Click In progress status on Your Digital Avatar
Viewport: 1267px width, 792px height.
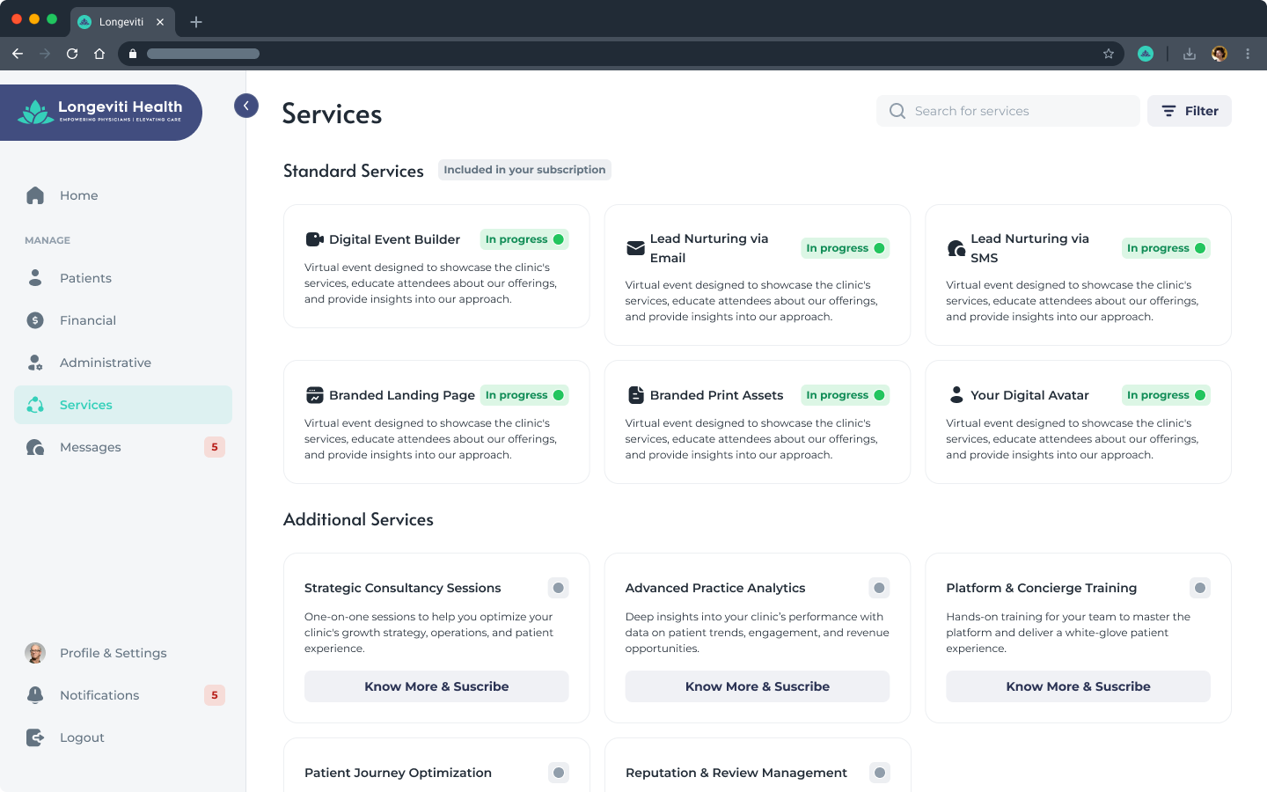[1167, 395]
